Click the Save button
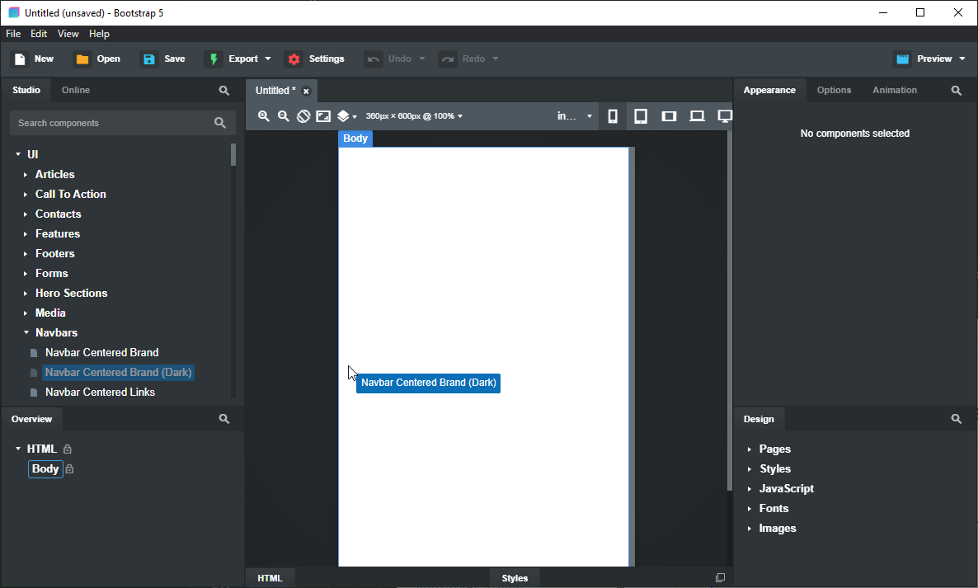The height and width of the screenshot is (588, 978). click(164, 59)
